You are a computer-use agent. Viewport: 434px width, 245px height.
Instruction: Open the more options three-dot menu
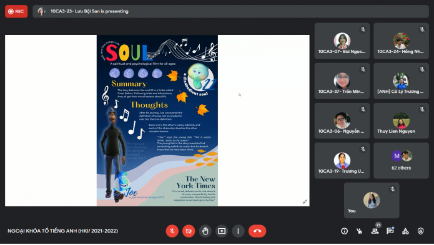(x=239, y=231)
